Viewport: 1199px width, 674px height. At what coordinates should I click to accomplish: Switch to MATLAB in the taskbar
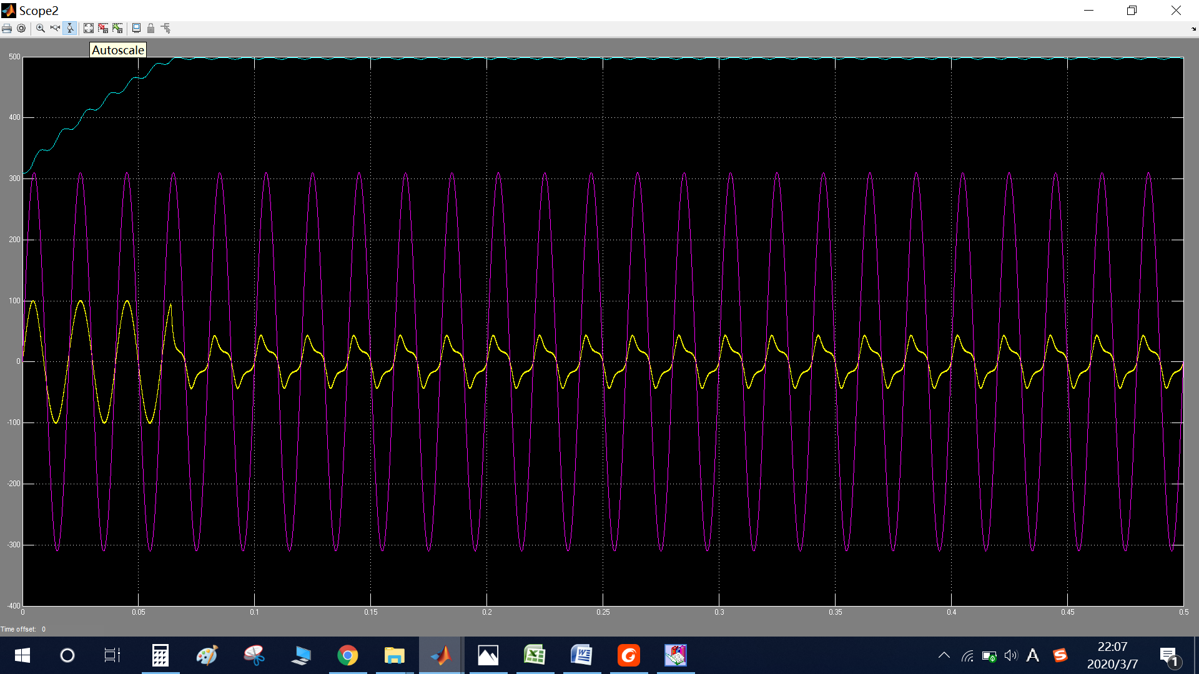441,655
